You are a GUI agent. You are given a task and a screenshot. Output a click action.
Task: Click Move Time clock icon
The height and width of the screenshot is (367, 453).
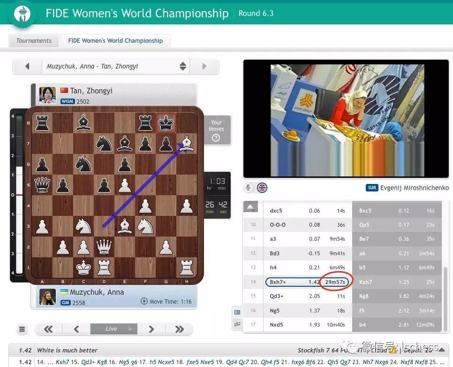(144, 301)
